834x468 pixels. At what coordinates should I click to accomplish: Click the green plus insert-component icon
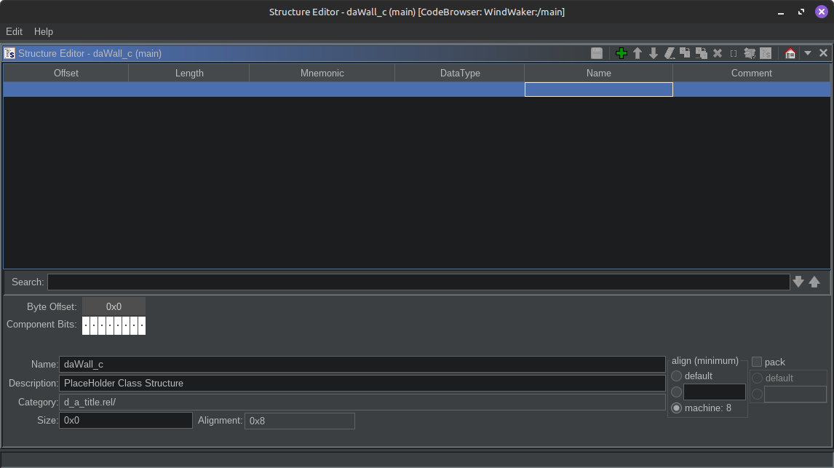coord(621,53)
